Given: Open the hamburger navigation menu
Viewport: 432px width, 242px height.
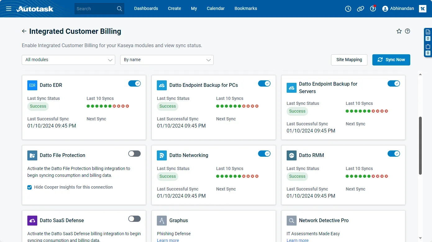Looking at the screenshot, I should 9,9.
